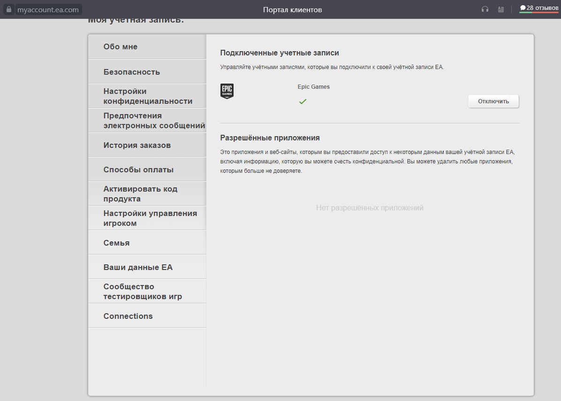Open the Сообщество тестировщиков игр tab
Screen dimensions: 561x401
[147, 292]
